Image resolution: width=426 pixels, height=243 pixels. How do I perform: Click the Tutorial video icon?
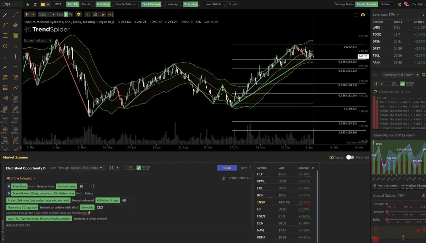(x=331, y=157)
